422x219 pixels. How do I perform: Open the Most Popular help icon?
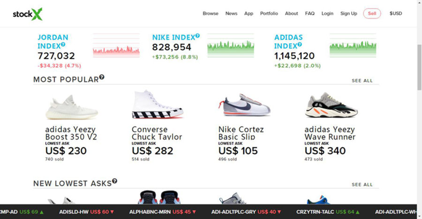[x=102, y=77]
